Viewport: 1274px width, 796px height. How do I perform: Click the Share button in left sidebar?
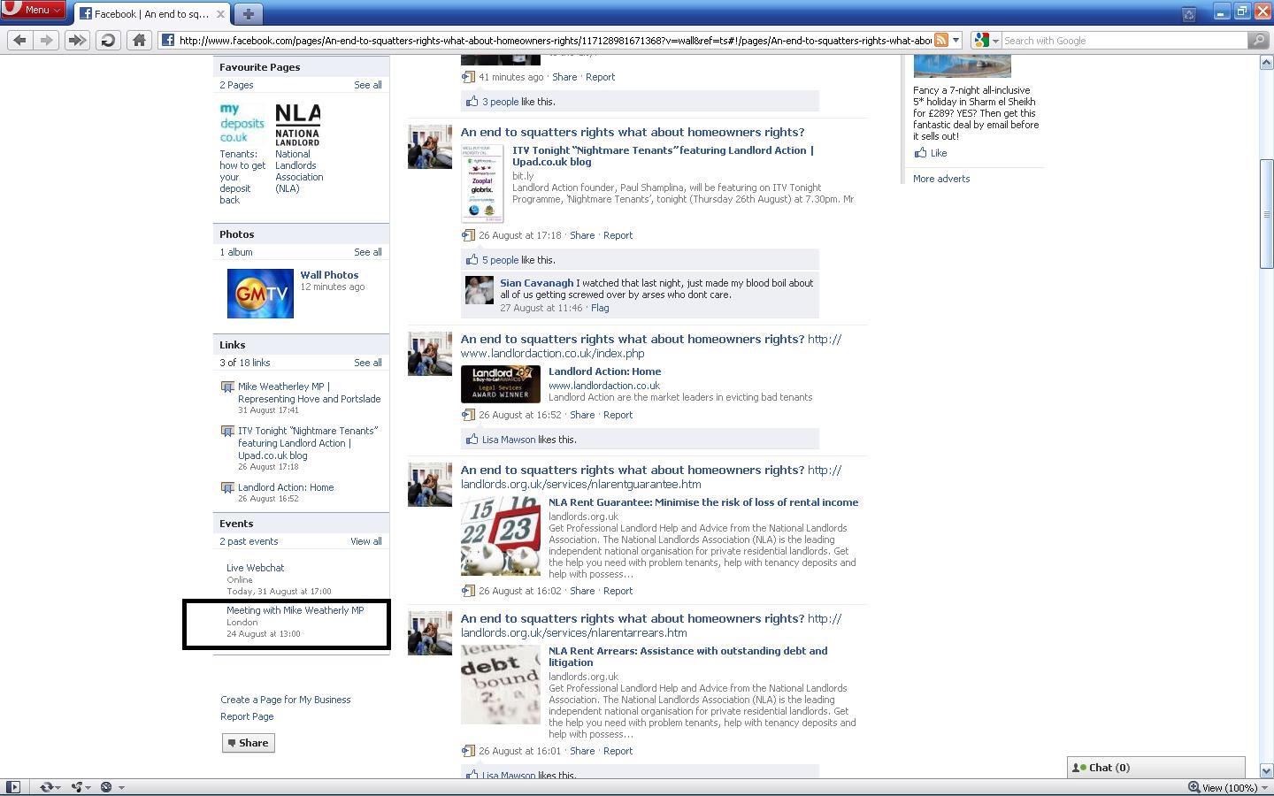point(249,743)
